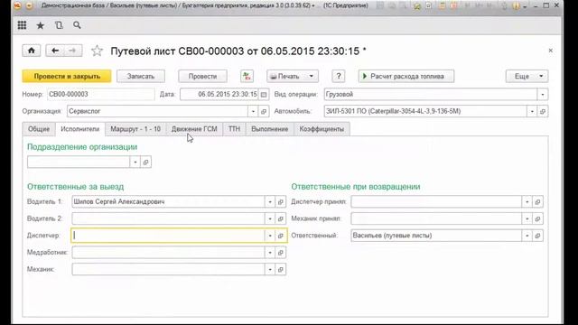The image size is (578, 325).
Task: Open the Маршрут - 1 - 10 tab
Action: coord(135,129)
